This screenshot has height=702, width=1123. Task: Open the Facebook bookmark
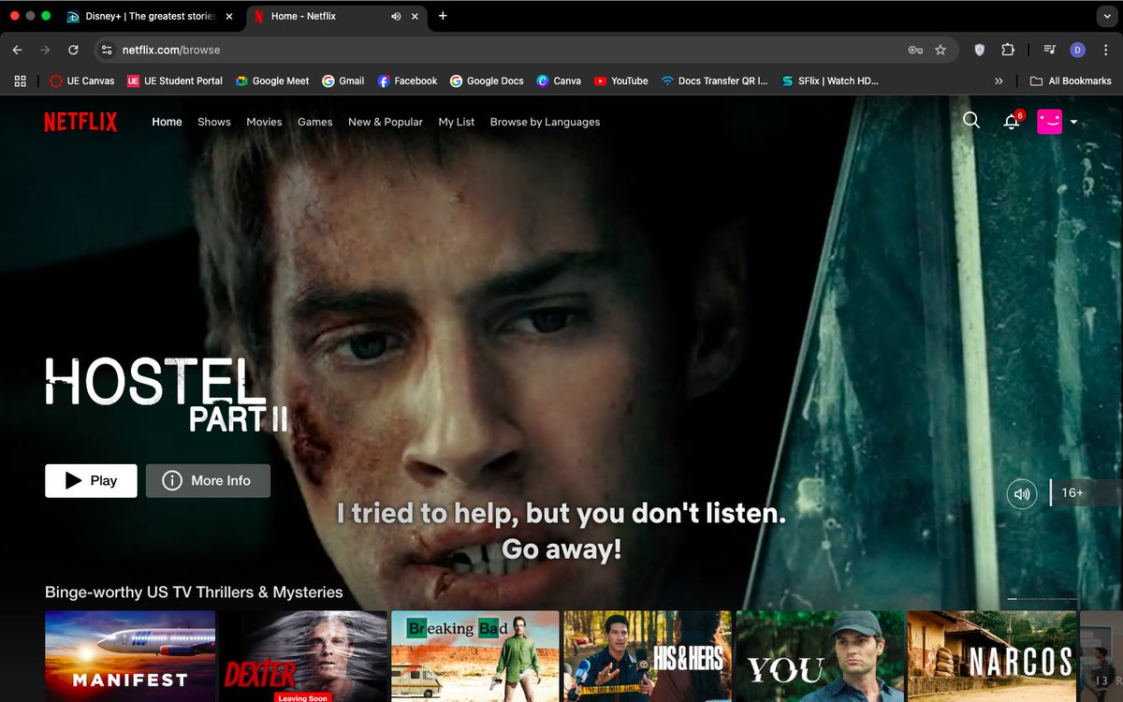[x=407, y=81]
